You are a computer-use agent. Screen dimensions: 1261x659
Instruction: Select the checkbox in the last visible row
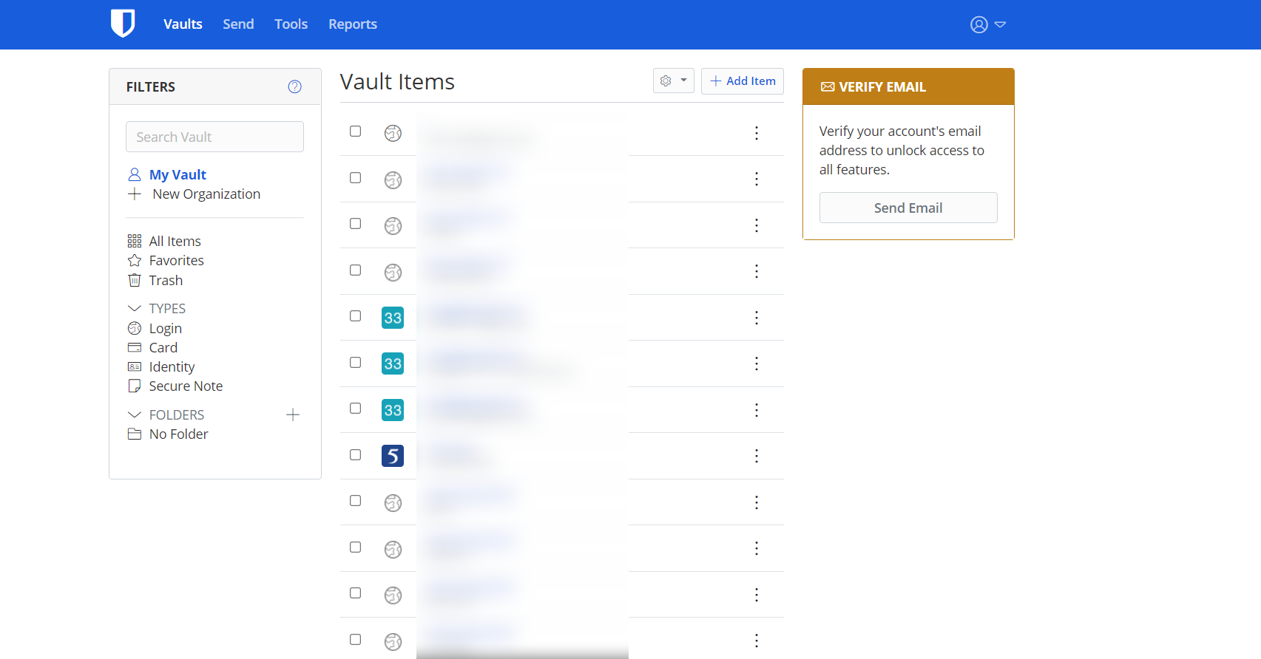[x=356, y=639]
